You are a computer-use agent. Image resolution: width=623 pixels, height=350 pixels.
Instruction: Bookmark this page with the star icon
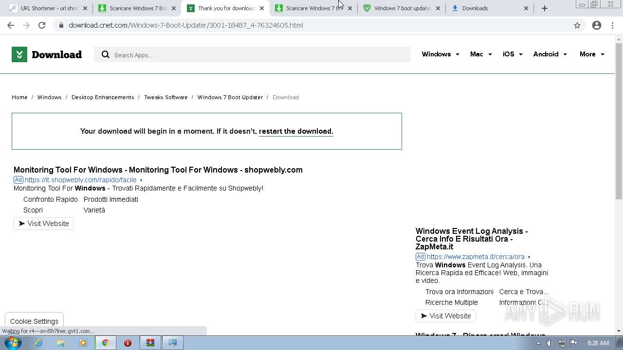(x=577, y=25)
